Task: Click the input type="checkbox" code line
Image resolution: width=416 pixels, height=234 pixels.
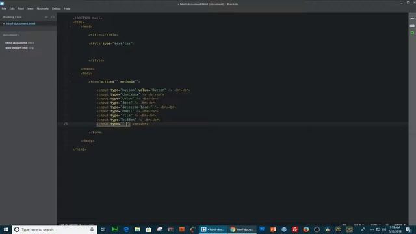Action: click(130, 94)
